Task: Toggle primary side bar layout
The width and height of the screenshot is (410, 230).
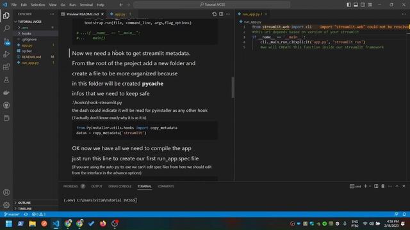Action: pos(348,4)
